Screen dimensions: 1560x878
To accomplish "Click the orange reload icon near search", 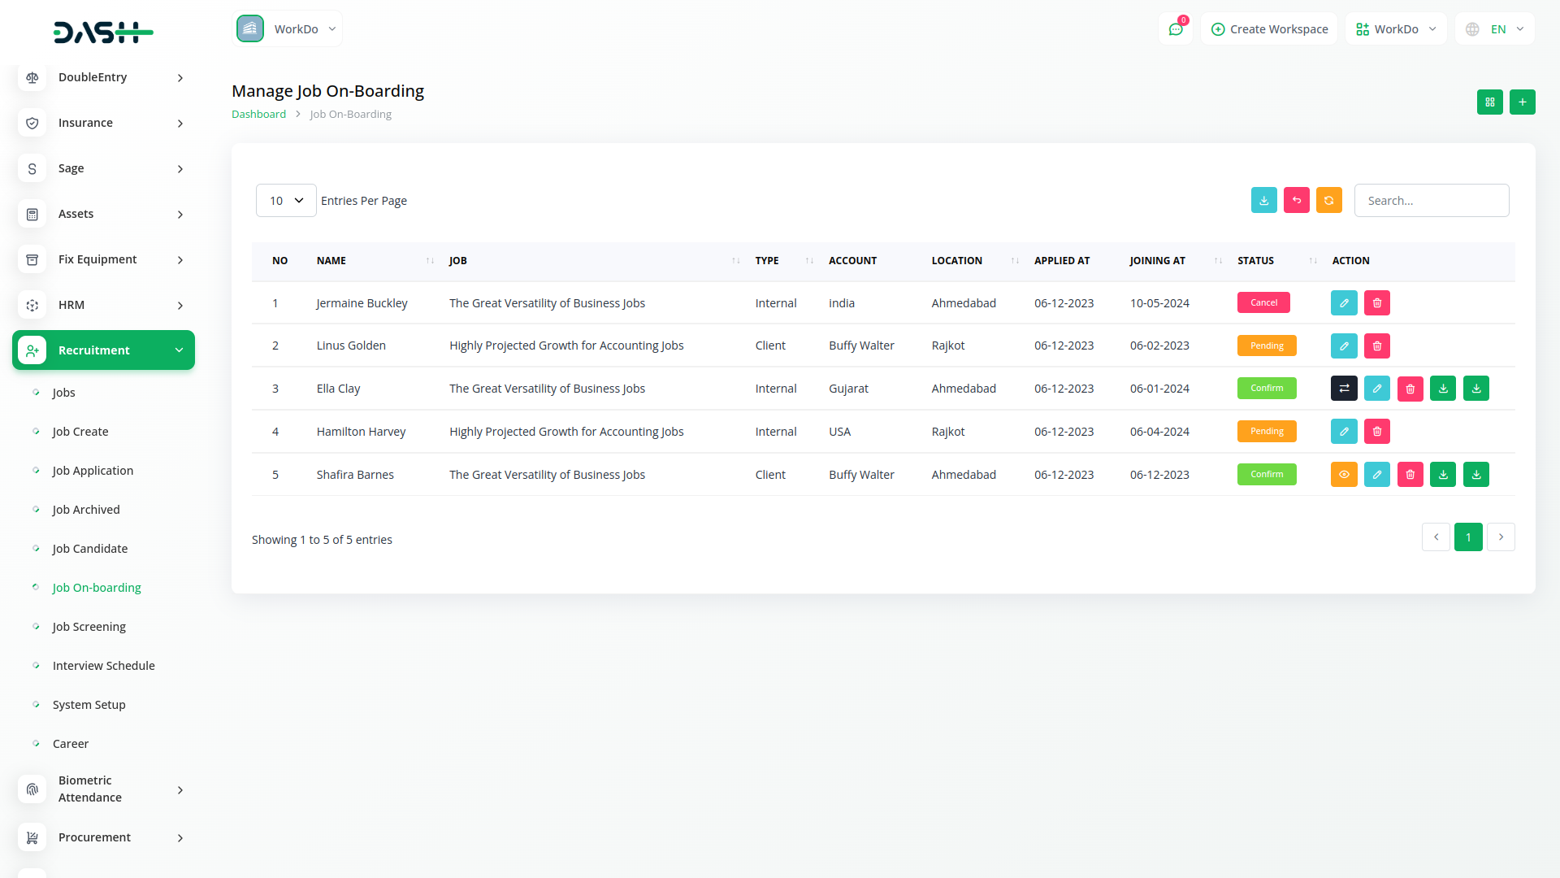I will coord(1328,200).
